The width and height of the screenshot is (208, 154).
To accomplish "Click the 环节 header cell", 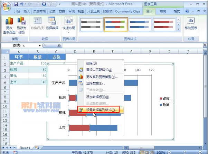I will pos(19,57).
